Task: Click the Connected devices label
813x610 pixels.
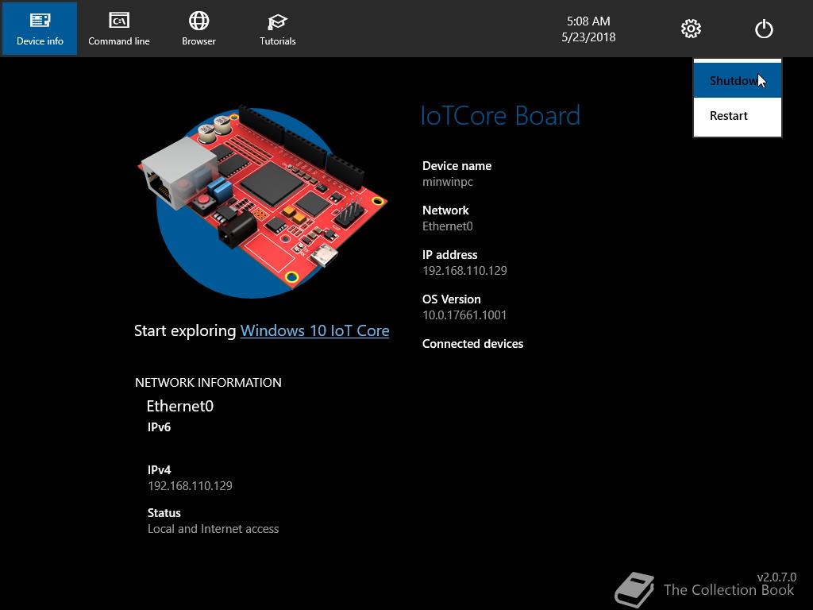Action: pyautogui.click(x=472, y=344)
